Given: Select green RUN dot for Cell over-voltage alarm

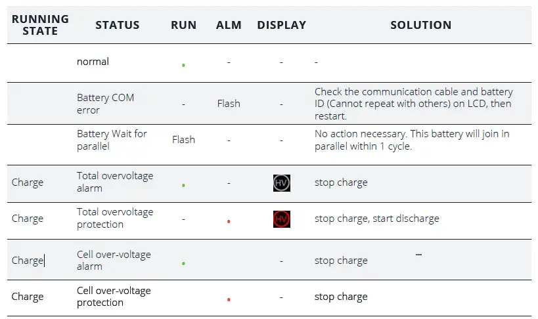Looking at the screenshot, I should tap(183, 263).
